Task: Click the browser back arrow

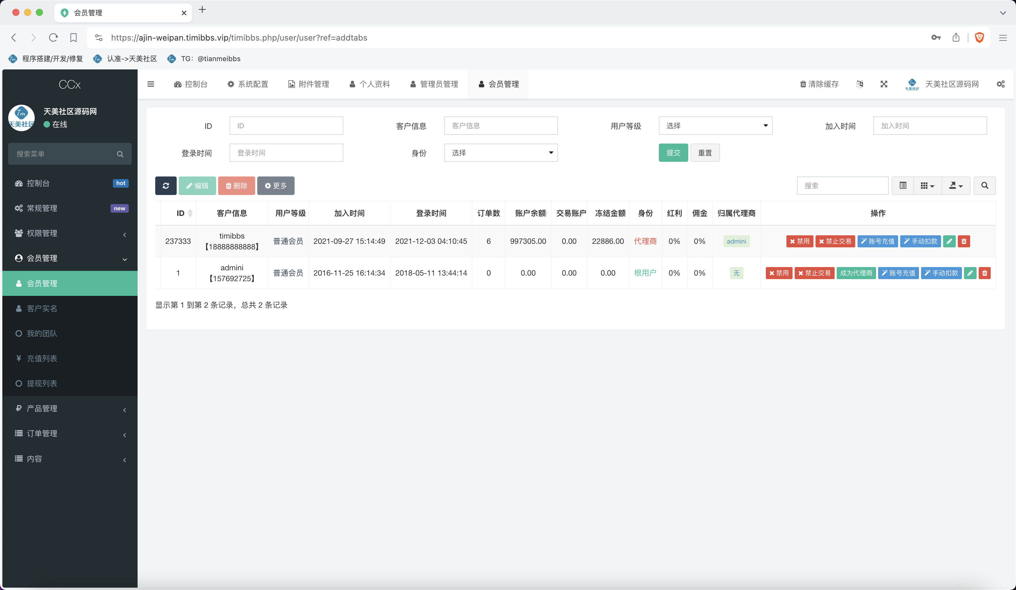Action: point(14,38)
